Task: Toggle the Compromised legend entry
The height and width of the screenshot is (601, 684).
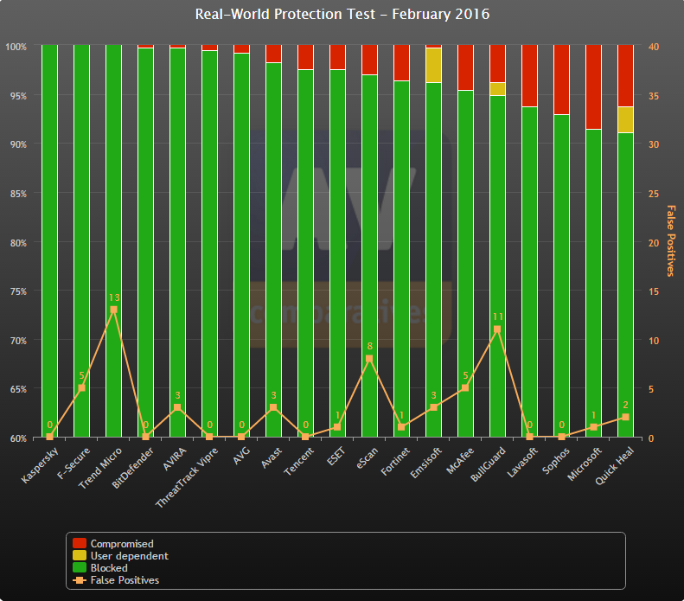Action: click(x=113, y=543)
